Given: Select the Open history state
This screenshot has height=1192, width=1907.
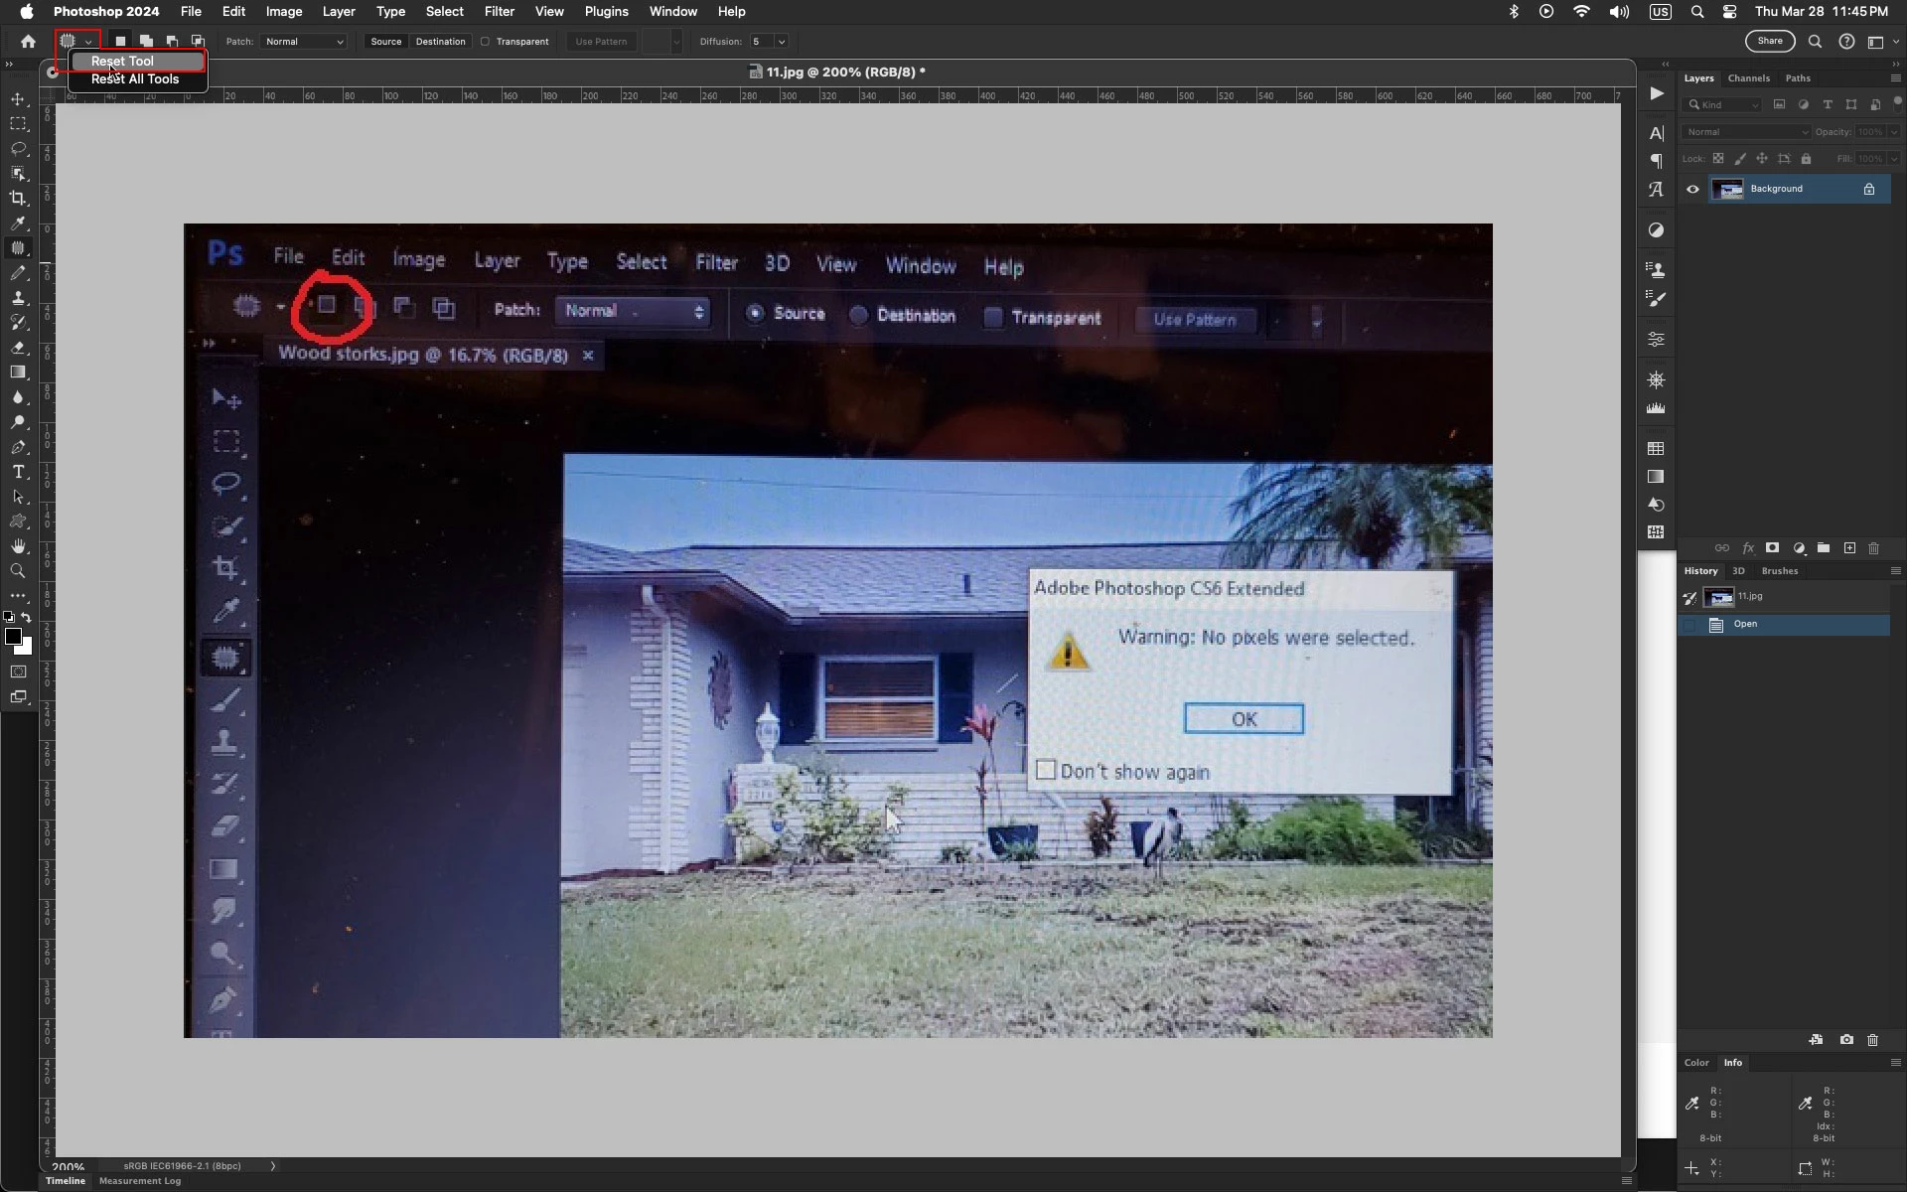Looking at the screenshot, I should click(x=1745, y=625).
